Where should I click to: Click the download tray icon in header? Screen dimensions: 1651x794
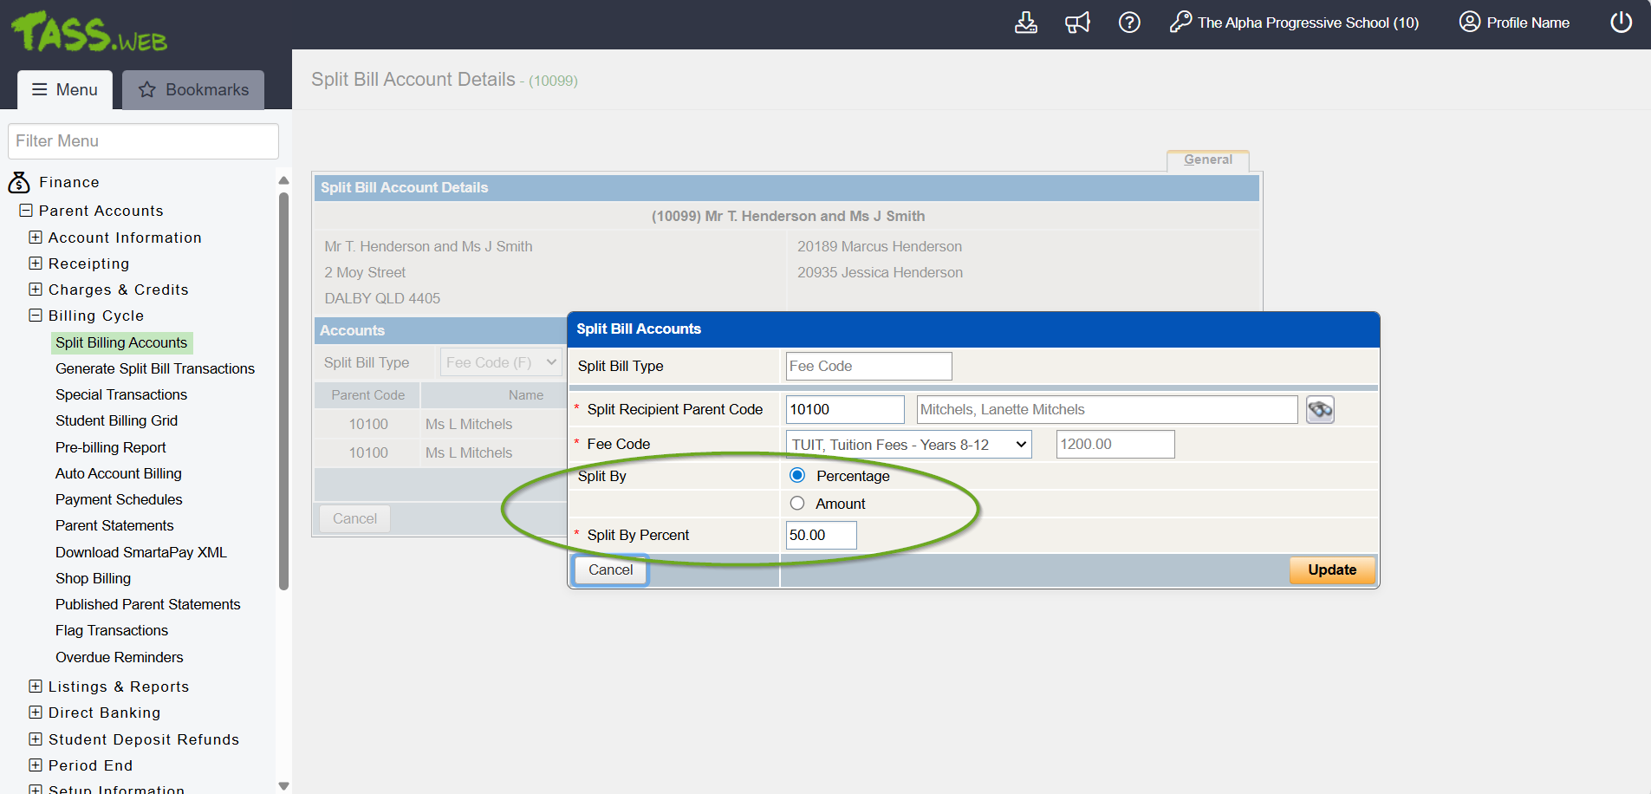tap(1025, 23)
